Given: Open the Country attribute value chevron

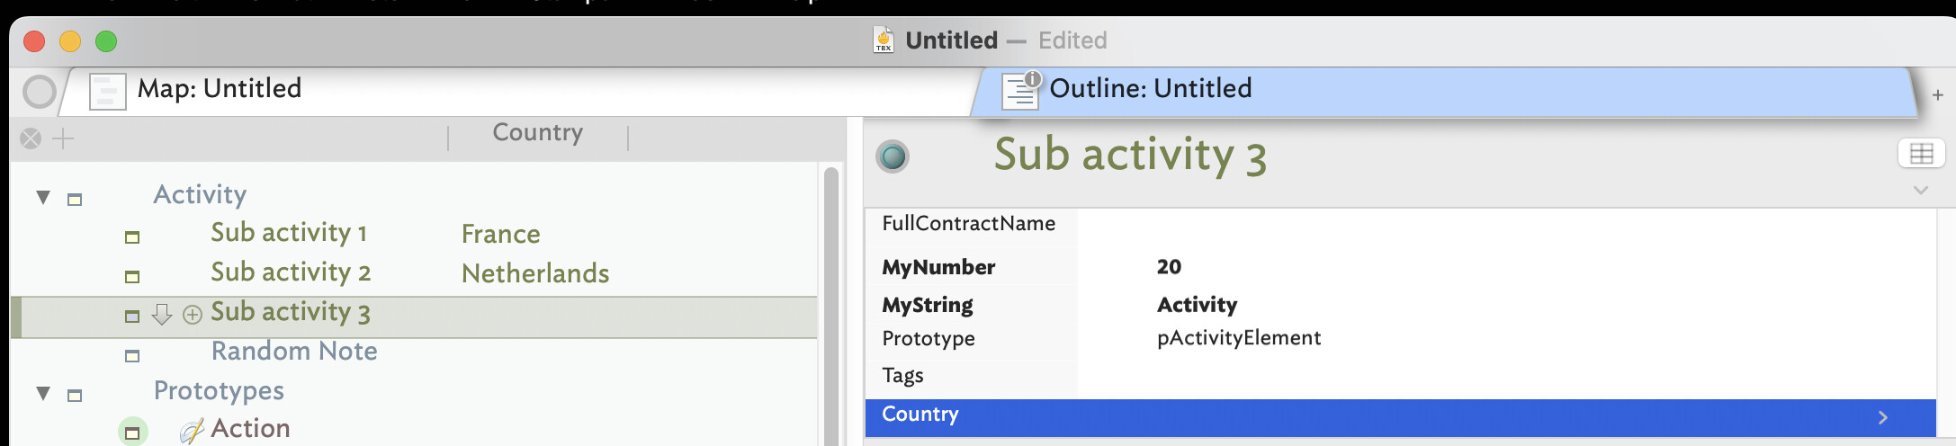Looking at the screenshot, I should (x=1882, y=417).
